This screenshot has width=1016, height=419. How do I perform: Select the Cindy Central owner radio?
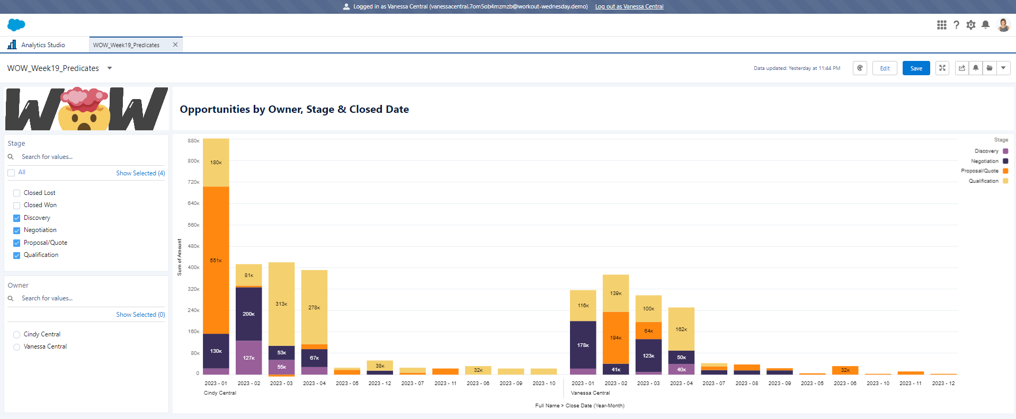pyautogui.click(x=17, y=334)
